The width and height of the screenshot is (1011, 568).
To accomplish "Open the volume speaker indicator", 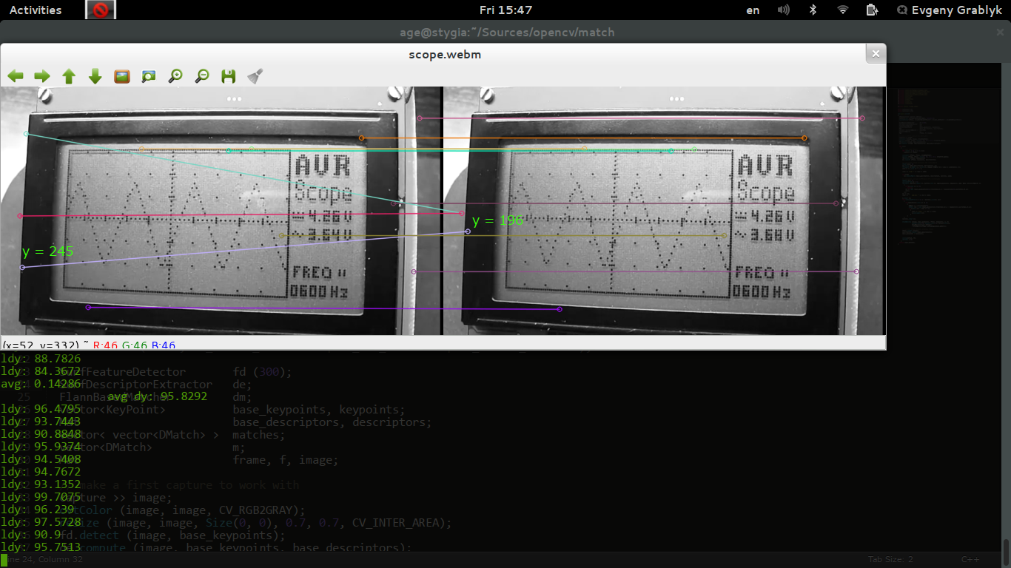I will 784,10.
